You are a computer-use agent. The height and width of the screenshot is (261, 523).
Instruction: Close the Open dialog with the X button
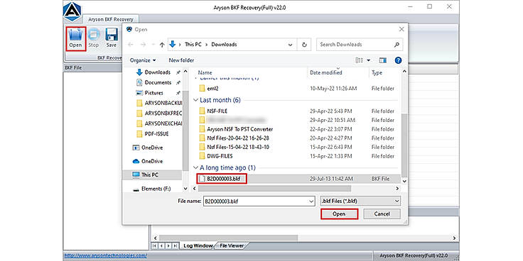tap(401, 29)
